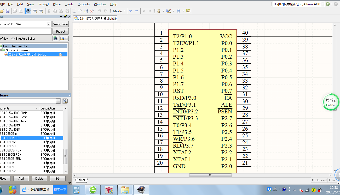Click the Redo arrow icon

[x=106, y=11]
